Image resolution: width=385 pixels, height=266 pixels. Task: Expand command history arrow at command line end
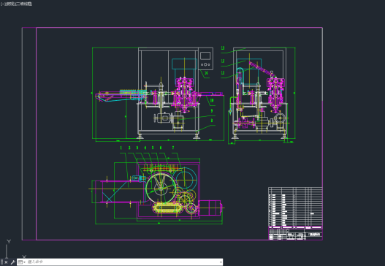pyautogui.click(x=221, y=262)
